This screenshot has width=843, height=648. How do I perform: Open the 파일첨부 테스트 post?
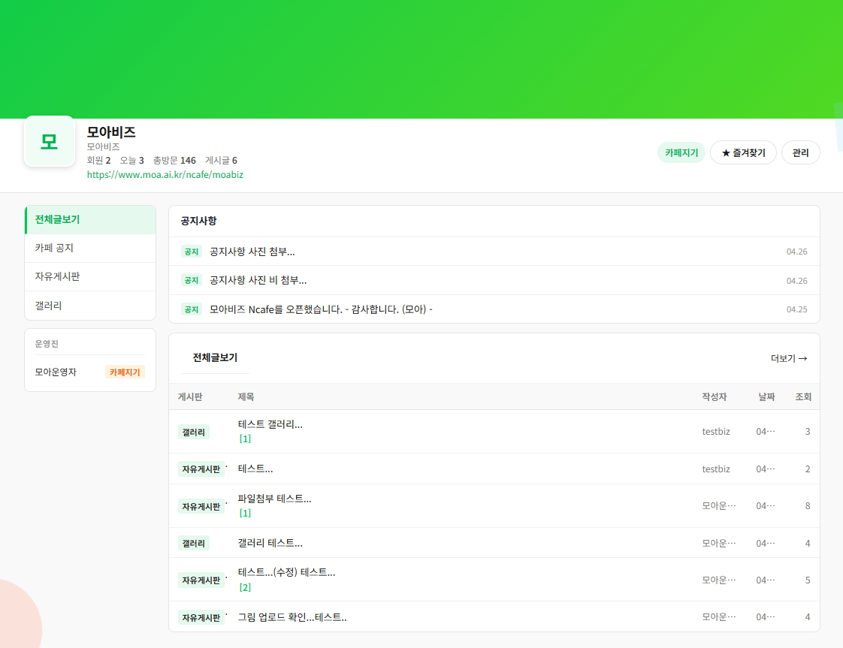pyautogui.click(x=274, y=499)
